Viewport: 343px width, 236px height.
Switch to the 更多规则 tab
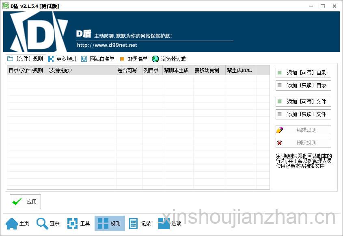[62, 59]
